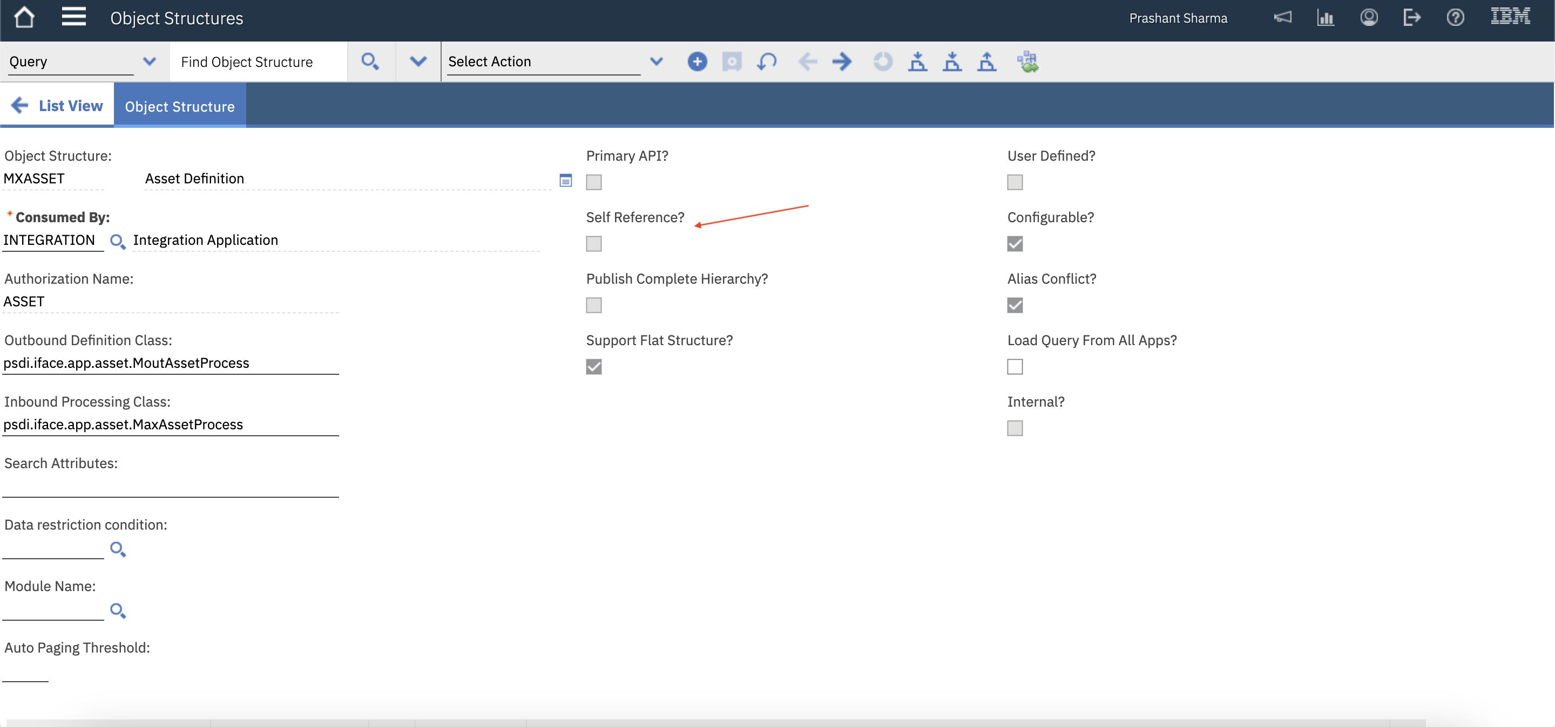Toggle the Internal checkbox
This screenshot has width=1555, height=727.
click(x=1015, y=428)
